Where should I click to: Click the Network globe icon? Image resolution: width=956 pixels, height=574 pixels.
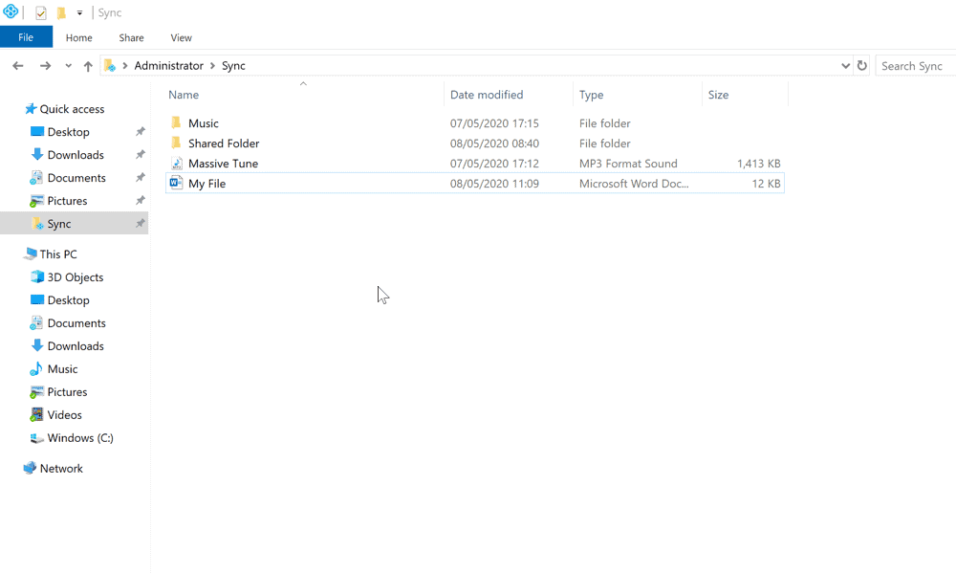click(30, 468)
